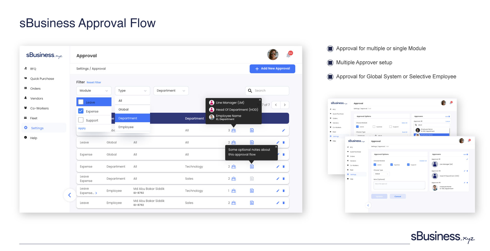Expand the Module filter dropdown

pos(94,91)
